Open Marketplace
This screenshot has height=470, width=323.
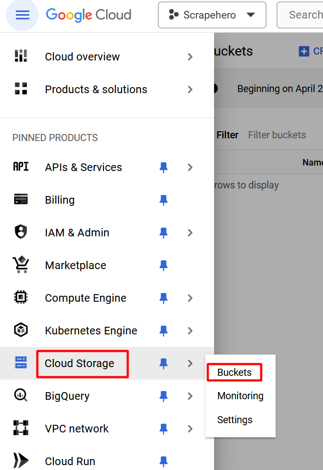(x=76, y=265)
